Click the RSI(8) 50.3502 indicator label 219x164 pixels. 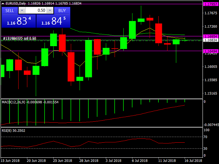pos(13,130)
